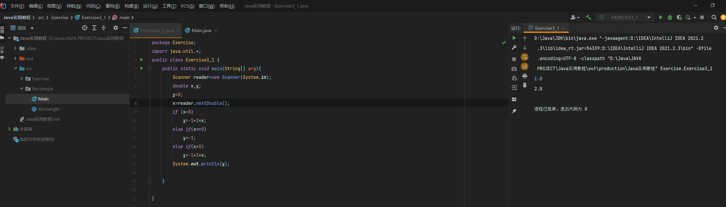Toggle scroll to end in console

pos(524,67)
